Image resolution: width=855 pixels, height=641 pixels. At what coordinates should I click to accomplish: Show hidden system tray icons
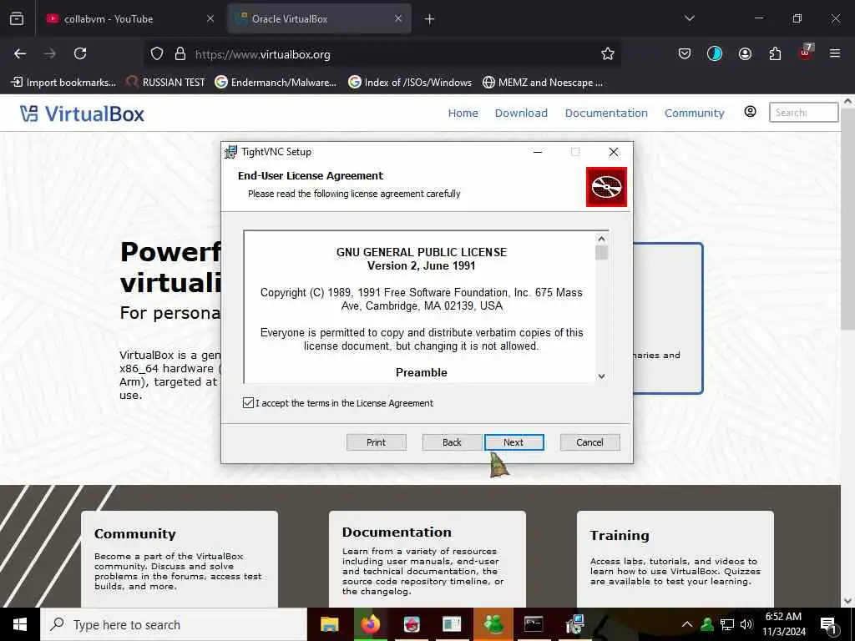tap(687, 624)
